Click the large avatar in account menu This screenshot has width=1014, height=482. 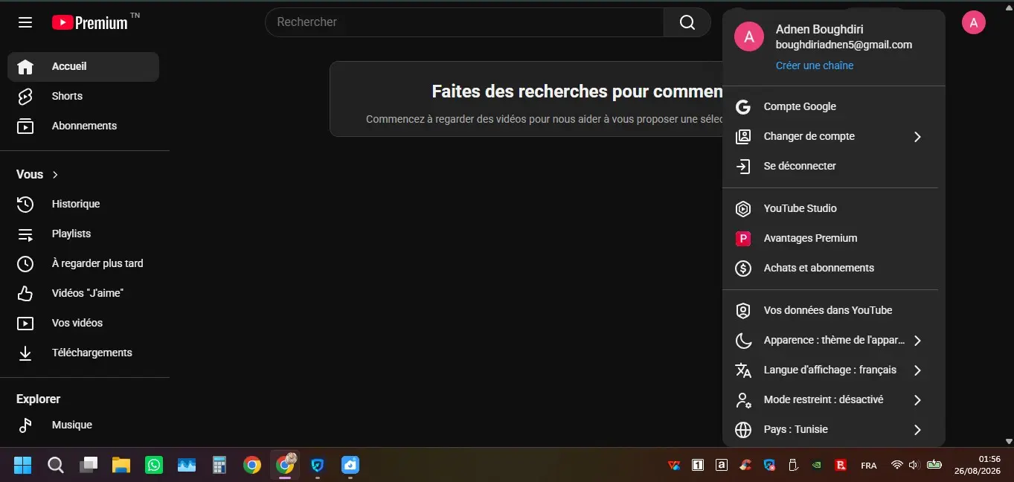click(x=748, y=36)
